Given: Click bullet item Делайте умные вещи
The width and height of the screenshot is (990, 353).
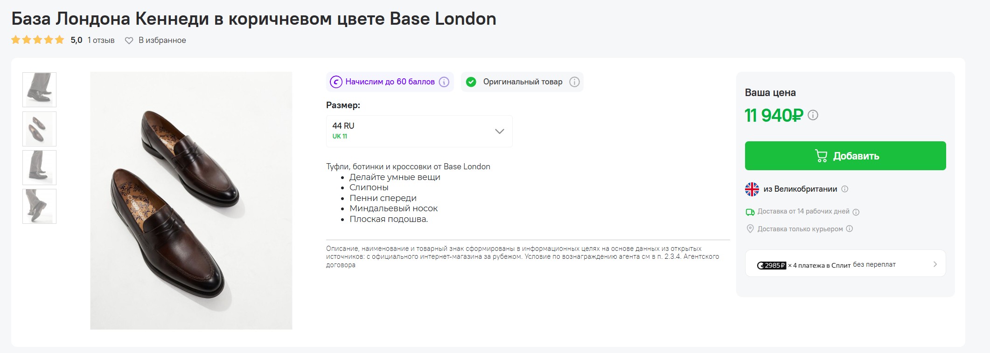Looking at the screenshot, I should pos(395,177).
